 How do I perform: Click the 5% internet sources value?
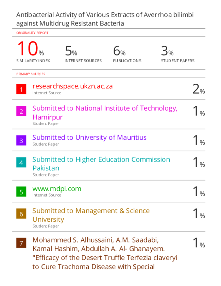point(71,51)
